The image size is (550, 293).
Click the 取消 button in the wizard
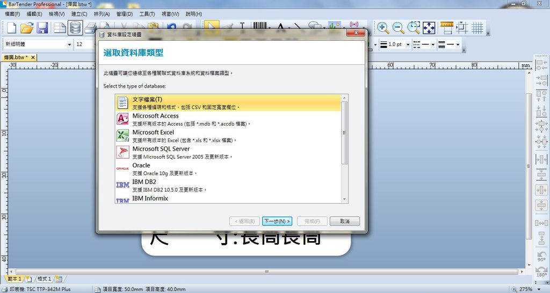pyautogui.click(x=345, y=221)
